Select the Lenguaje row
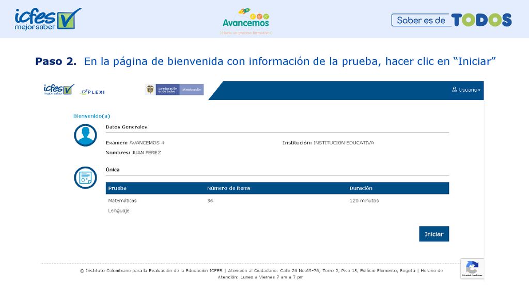529x297 pixels. click(277, 211)
